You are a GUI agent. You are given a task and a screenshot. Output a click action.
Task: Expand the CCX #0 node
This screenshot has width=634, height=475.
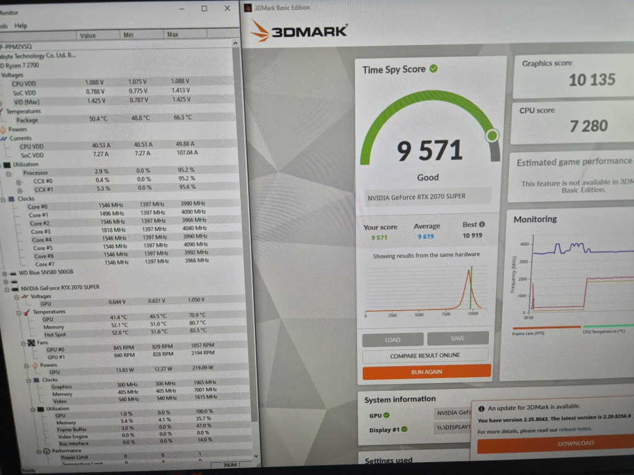pyautogui.click(x=19, y=182)
